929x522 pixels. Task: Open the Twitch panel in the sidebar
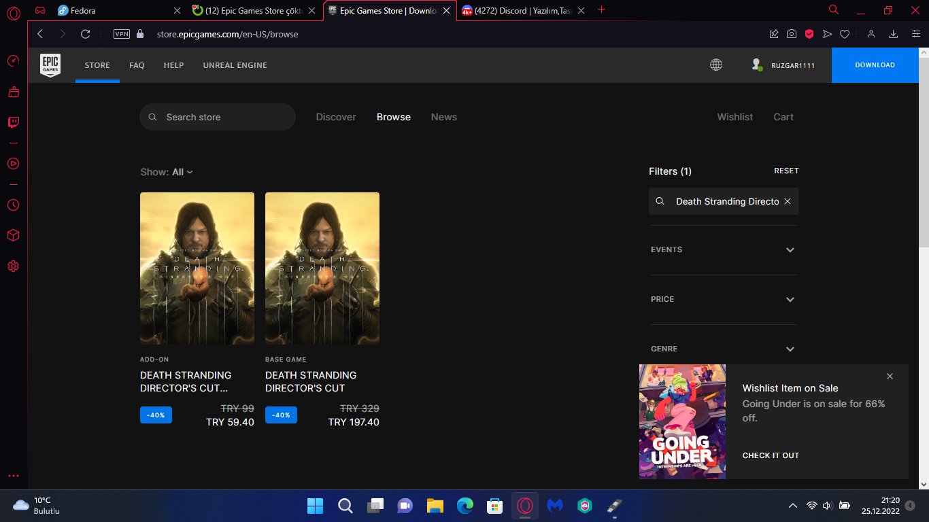tap(13, 122)
